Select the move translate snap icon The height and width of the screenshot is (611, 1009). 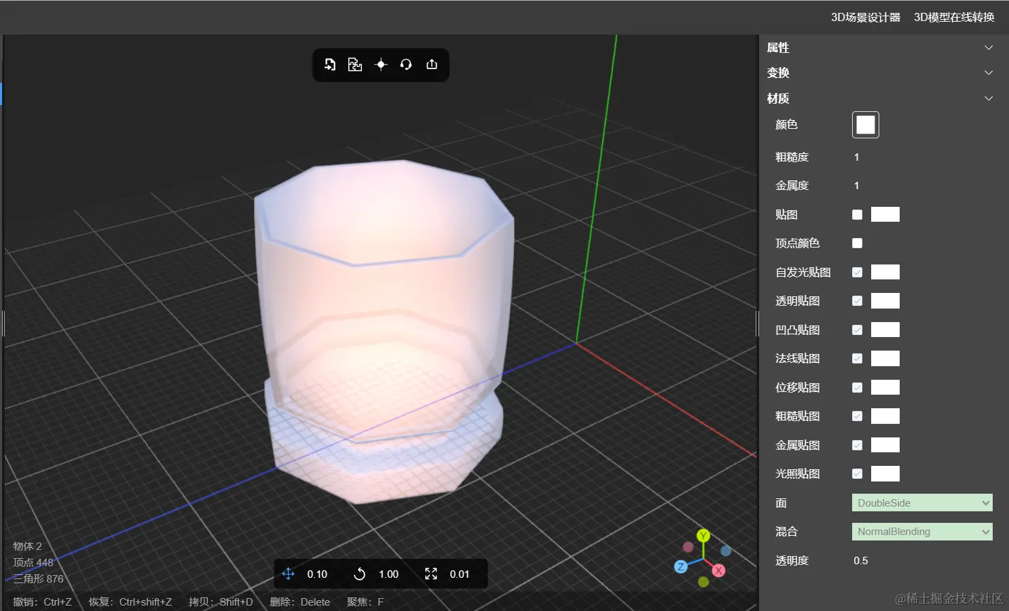pos(288,574)
